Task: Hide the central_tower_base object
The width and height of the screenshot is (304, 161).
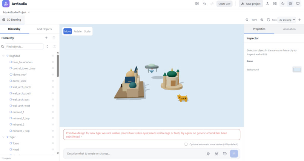Action: [x=53, y=68]
